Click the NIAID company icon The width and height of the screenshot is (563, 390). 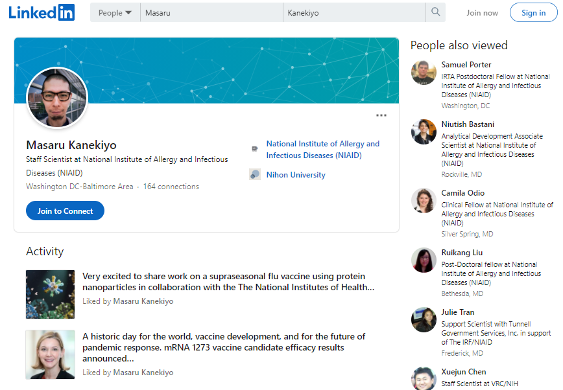coord(254,149)
